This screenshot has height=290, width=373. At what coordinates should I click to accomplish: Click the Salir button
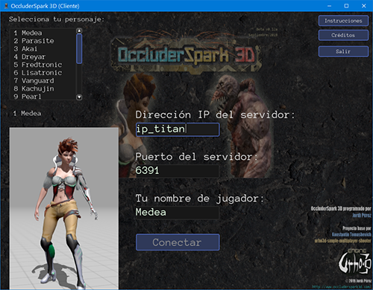click(x=343, y=51)
